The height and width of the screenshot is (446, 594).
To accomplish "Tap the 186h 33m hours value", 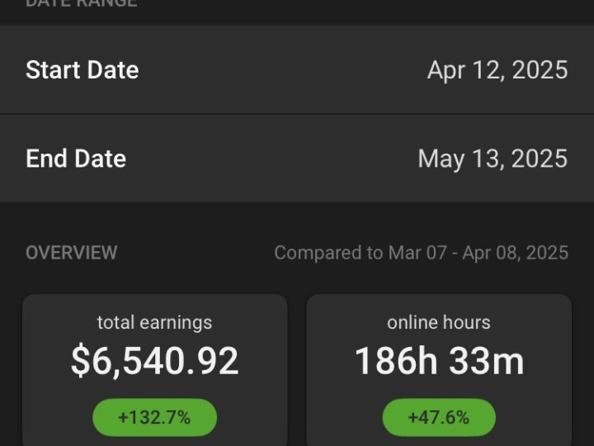I will tap(439, 362).
